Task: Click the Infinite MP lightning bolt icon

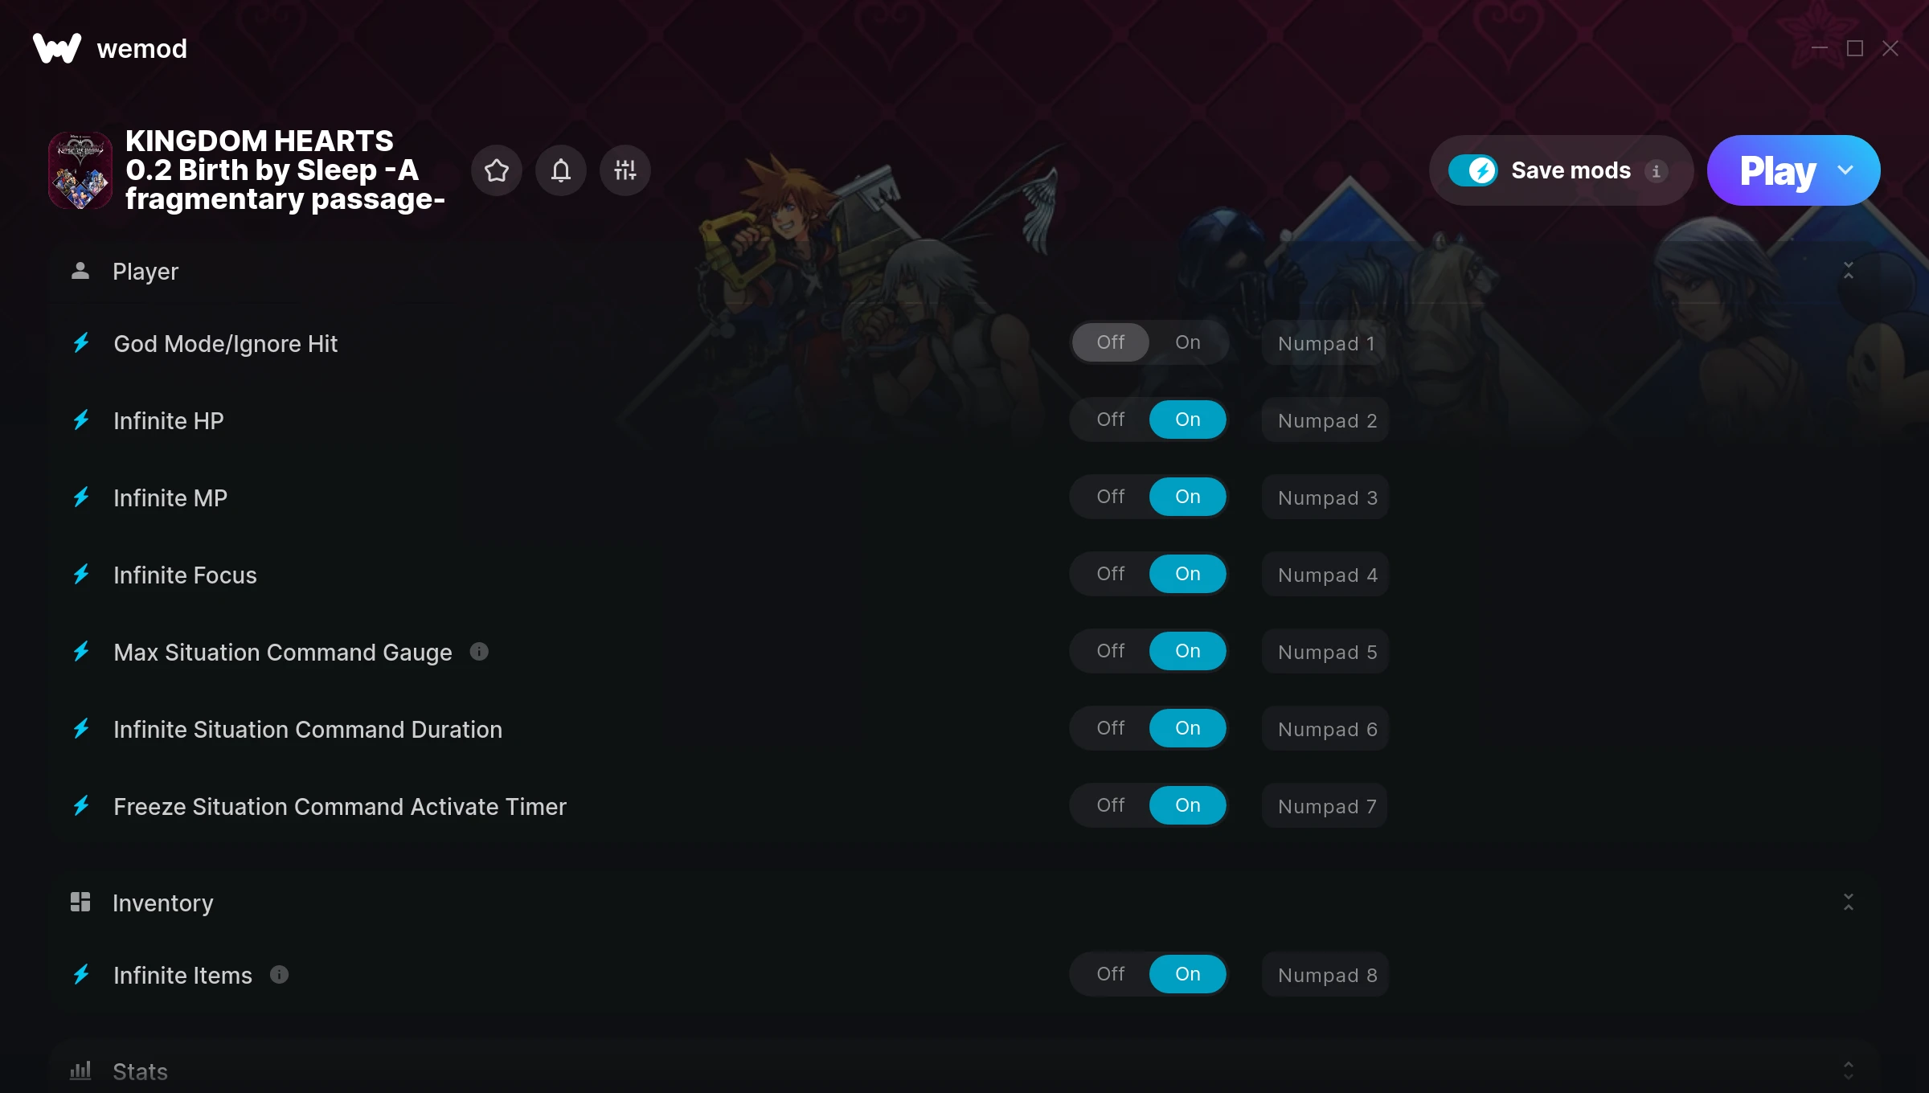Action: pos(81,497)
